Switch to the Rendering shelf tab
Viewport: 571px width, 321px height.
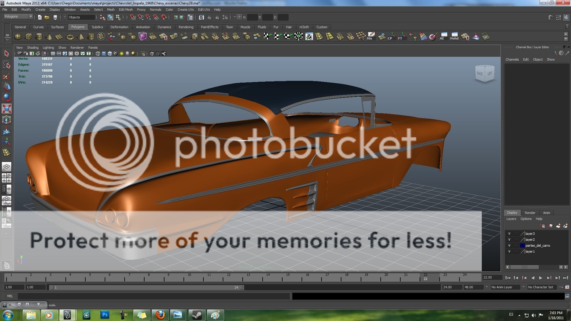coord(186,27)
